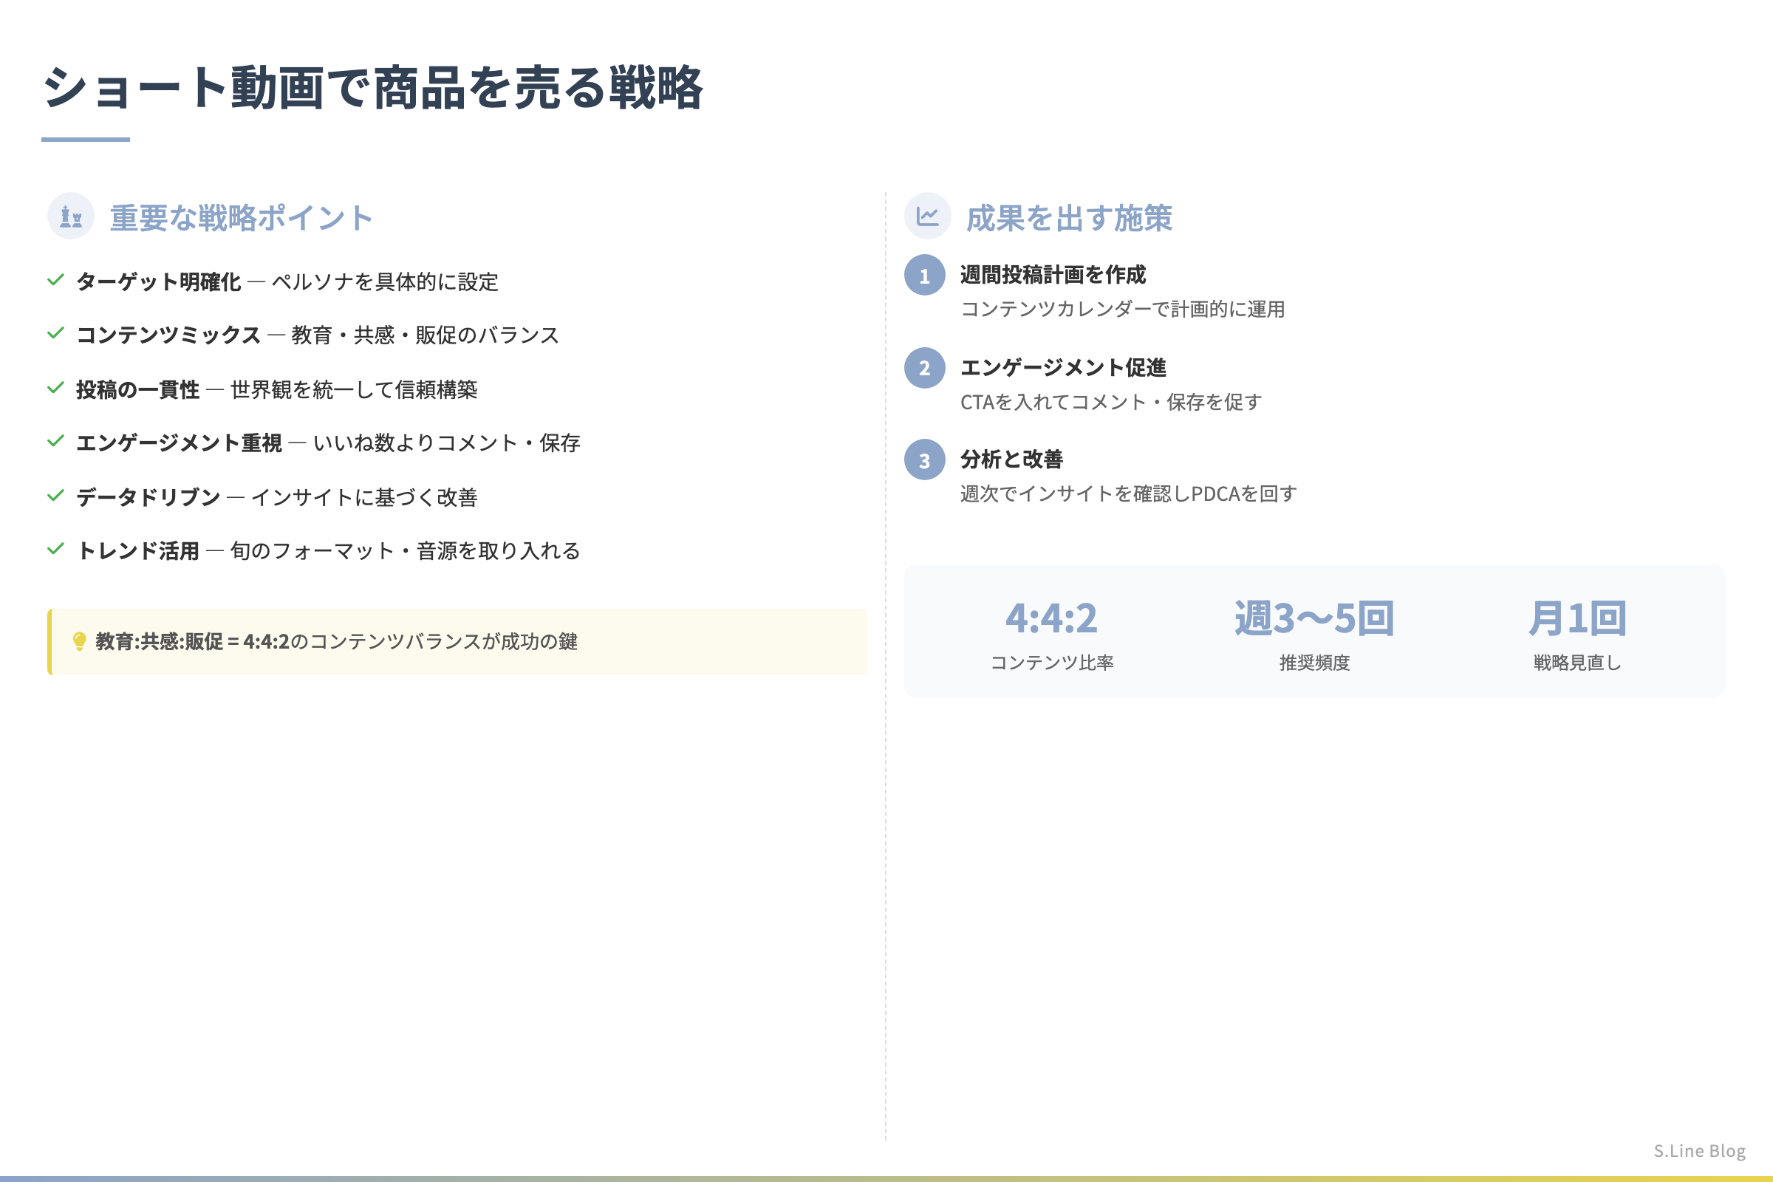This screenshot has height=1182, width=1773.
Task: Click the label 戦略見直し
Action: pos(1577,663)
